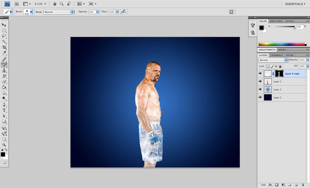Select the Eyedropper tool
The width and height of the screenshot is (310, 188).
click(x=4, y=53)
